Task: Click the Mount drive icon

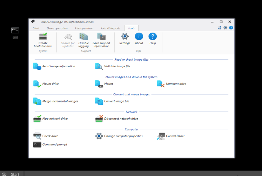Action: [37, 84]
